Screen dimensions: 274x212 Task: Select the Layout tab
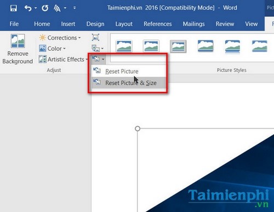[124, 24]
